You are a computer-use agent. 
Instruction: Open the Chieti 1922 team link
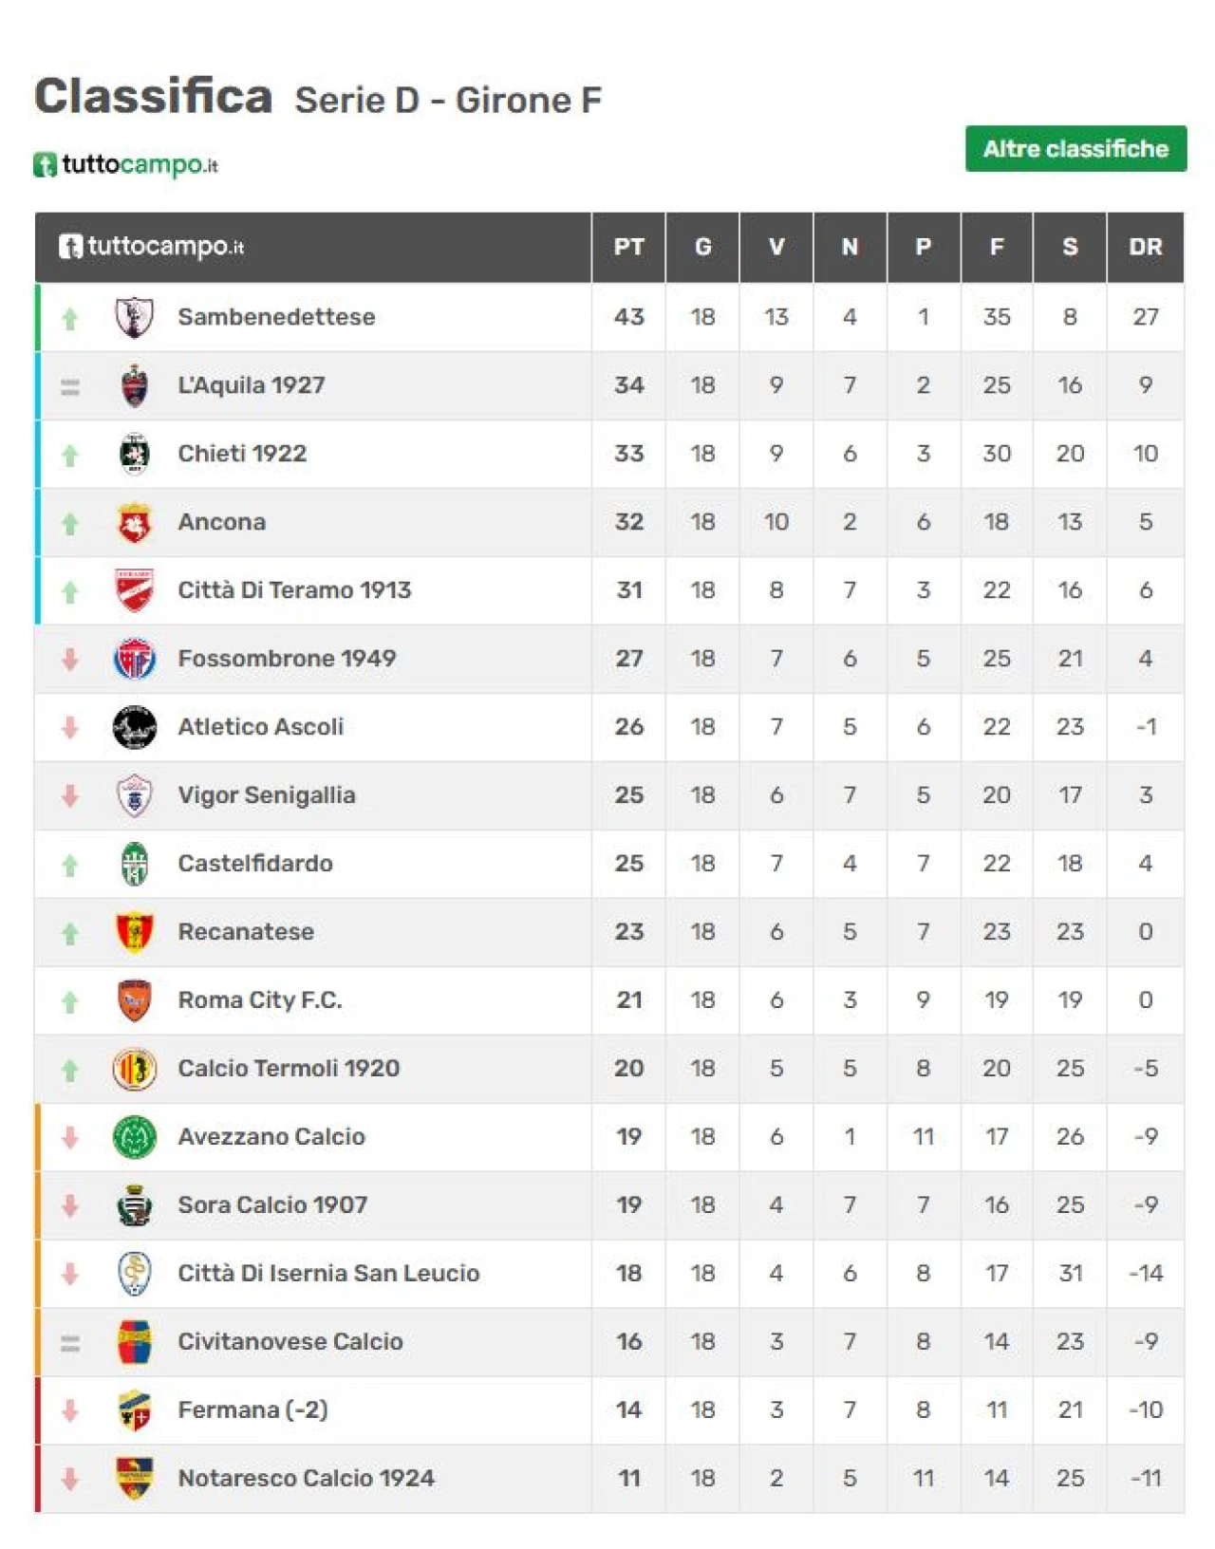point(242,454)
